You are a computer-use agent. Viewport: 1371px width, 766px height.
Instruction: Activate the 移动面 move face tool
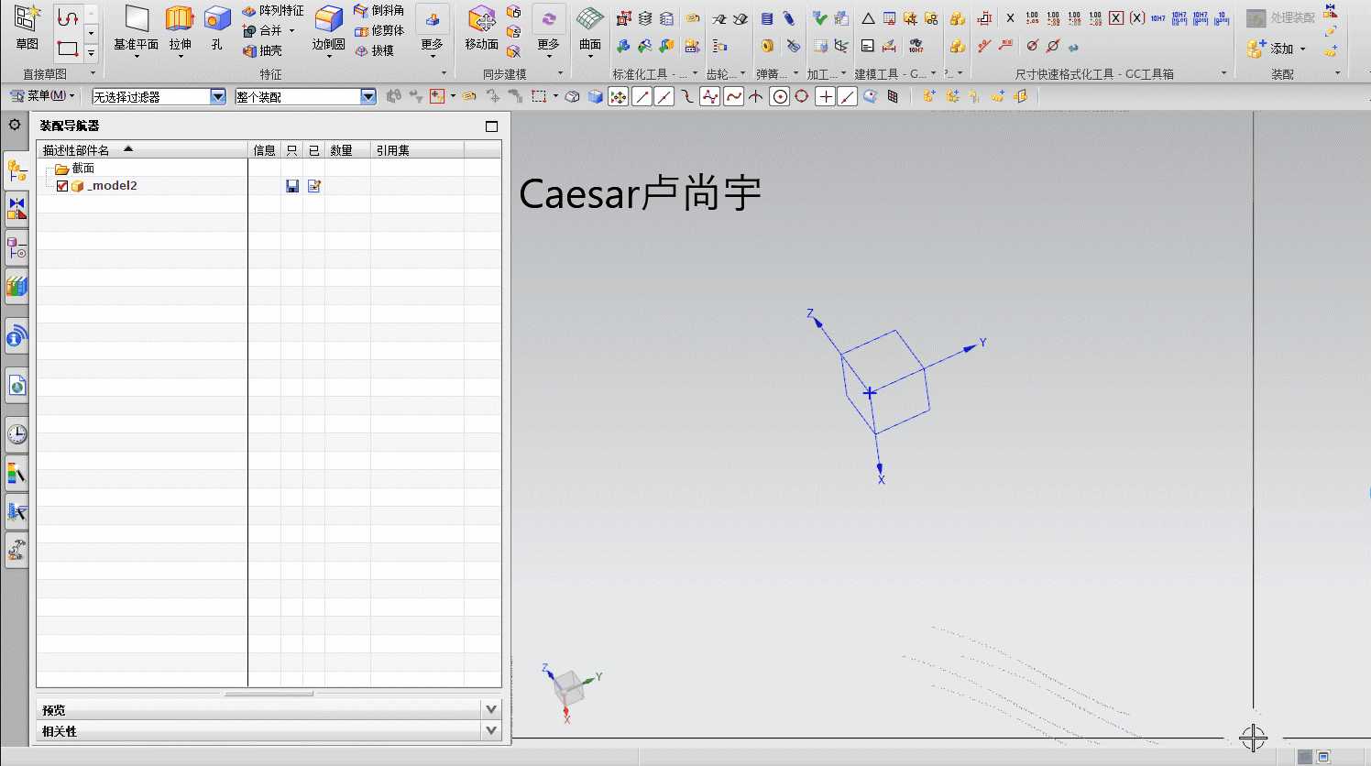click(x=481, y=27)
